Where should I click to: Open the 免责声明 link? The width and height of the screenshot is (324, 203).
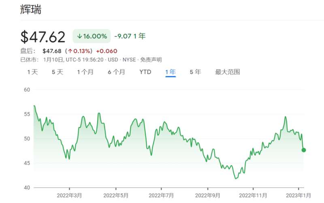pos(151,60)
